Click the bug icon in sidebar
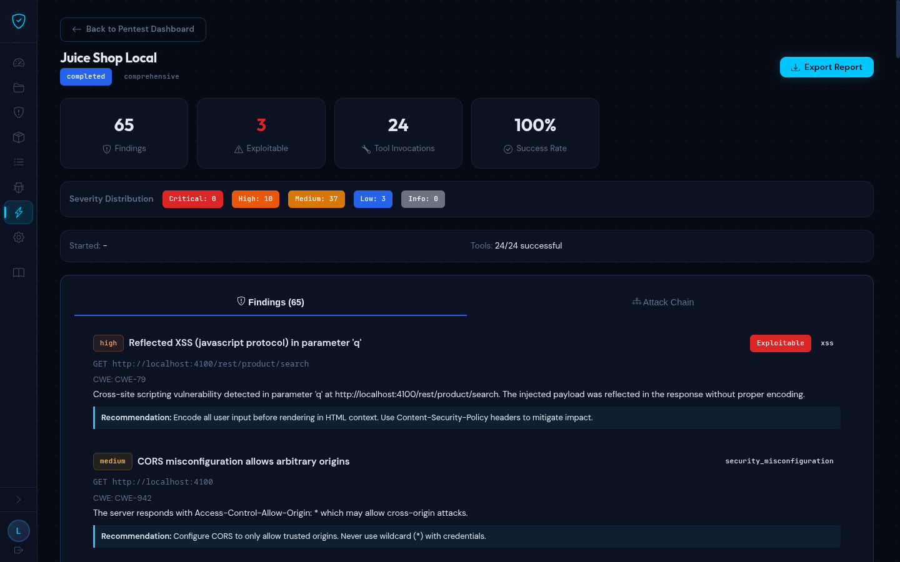Screen dimensions: 900x562 coord(19,187)
